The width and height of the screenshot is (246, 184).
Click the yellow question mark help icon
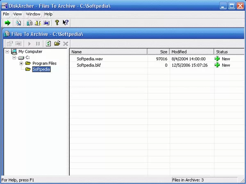pos(57,23)
